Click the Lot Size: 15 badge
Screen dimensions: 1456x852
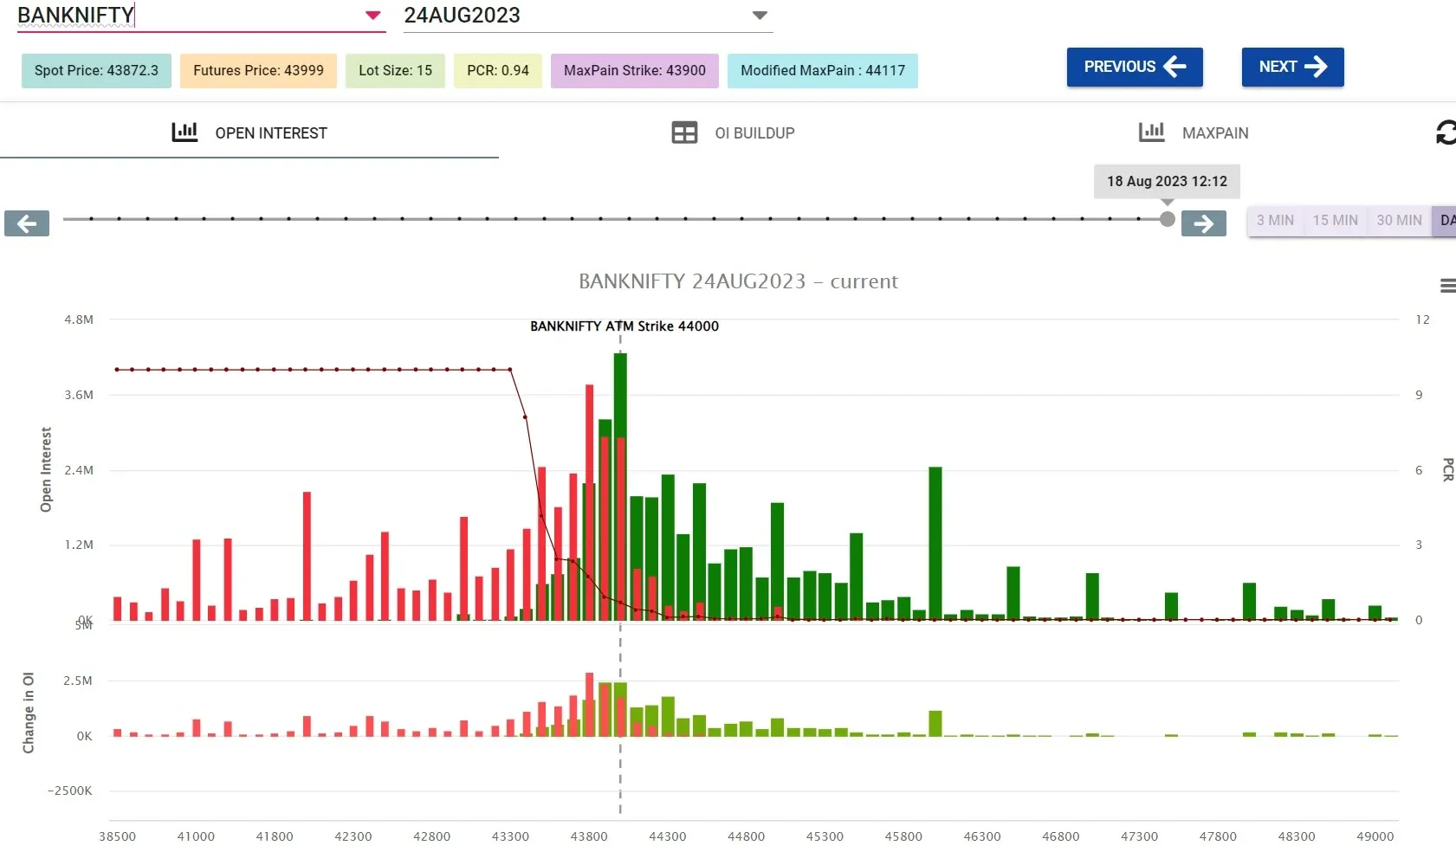[395, 70]
